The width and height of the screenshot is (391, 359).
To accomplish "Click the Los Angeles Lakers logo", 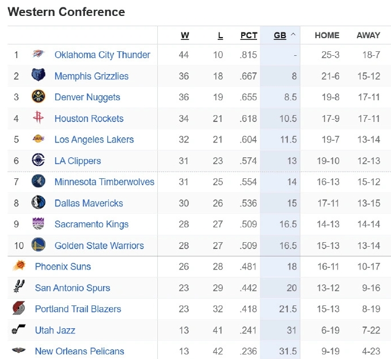I will [38, 140].
